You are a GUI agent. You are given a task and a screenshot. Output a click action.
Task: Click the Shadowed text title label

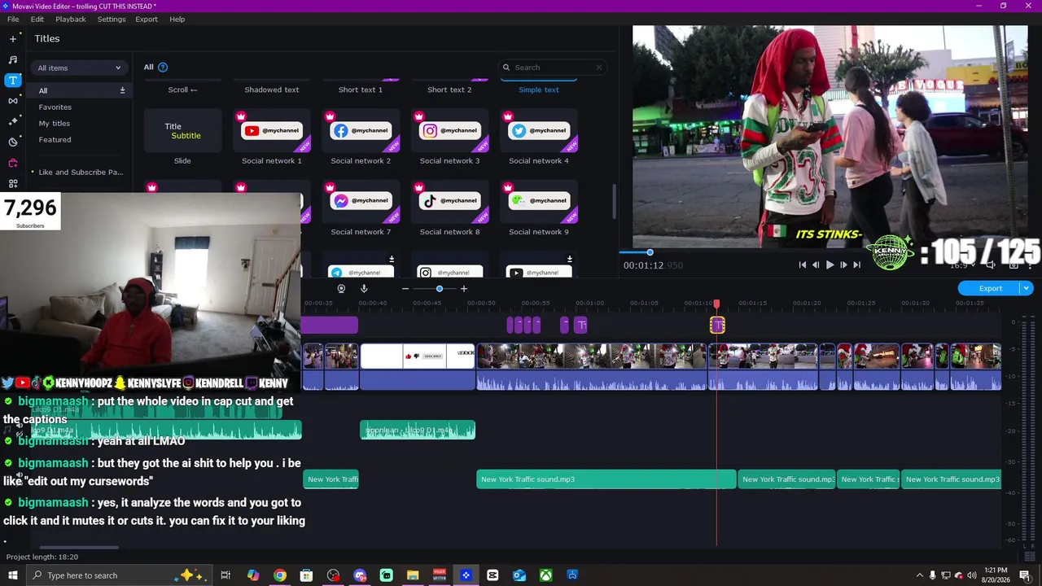[x=272, y=90]
